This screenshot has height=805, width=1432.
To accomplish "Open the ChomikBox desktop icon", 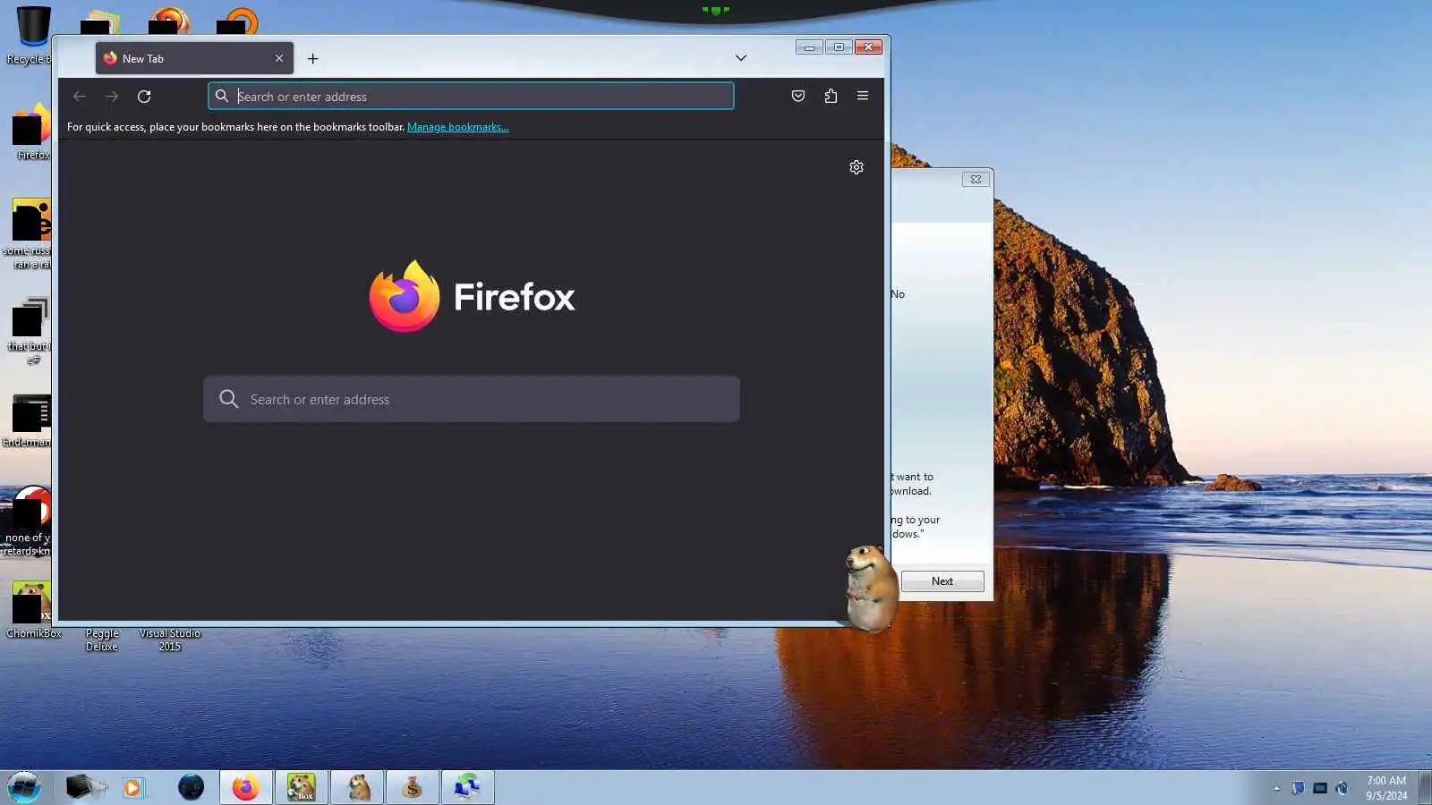I will click(x=33, y=610).
